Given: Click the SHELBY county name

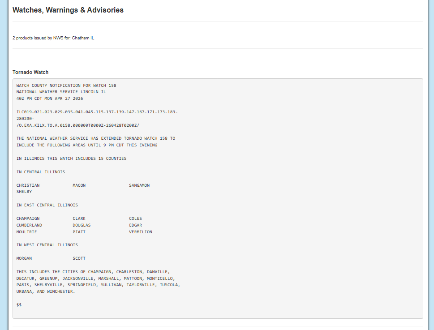Looking at the screenshot, I should 24,192.
